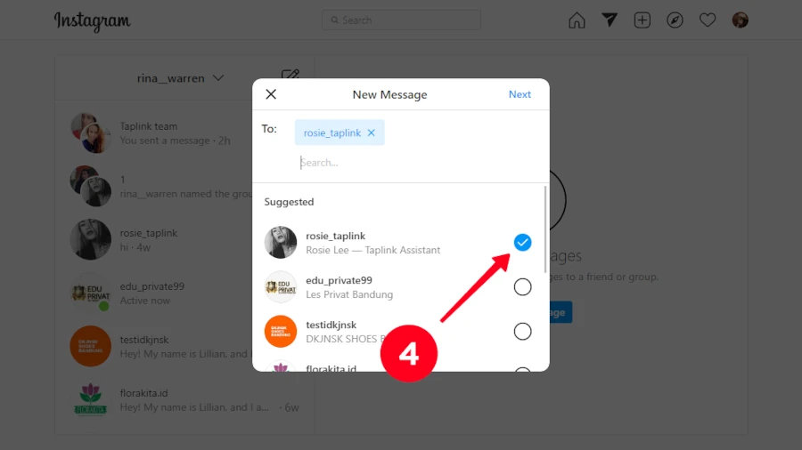Remove rosie_taplink recipient chip
The width and height of the screenshot is (802, 450).
click(x=372, y=133)
